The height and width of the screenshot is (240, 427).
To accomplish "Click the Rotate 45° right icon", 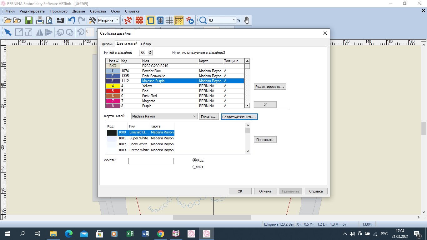I will (70, 32).
